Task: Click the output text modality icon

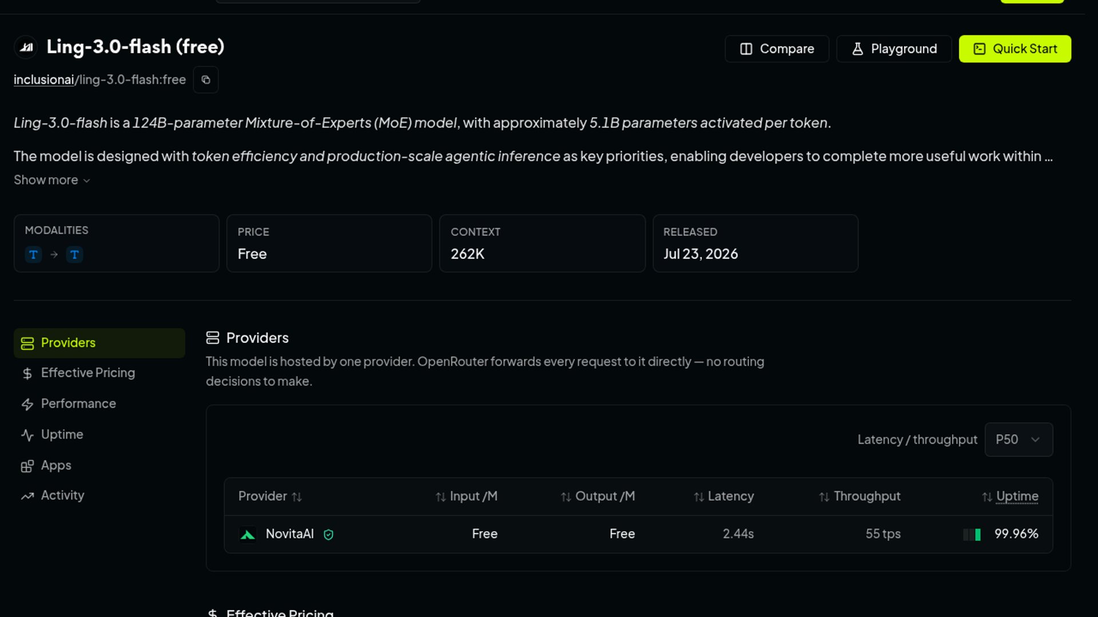Action: coord(74,254)
